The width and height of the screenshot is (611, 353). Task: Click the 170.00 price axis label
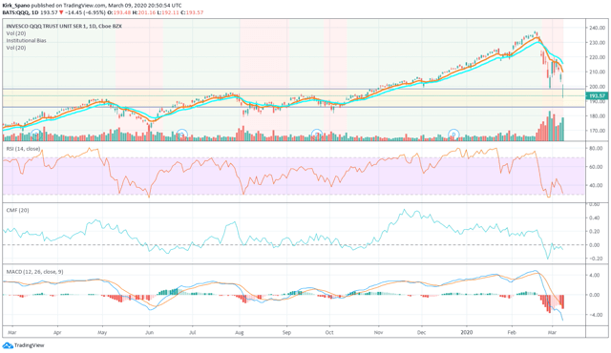[597, 131]
